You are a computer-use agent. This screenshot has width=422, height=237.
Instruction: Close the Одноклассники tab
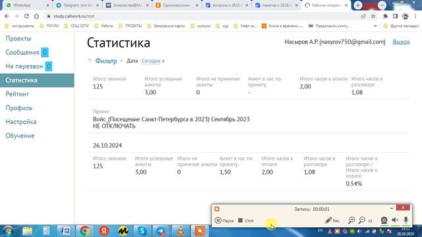click(x=197, y=5)
